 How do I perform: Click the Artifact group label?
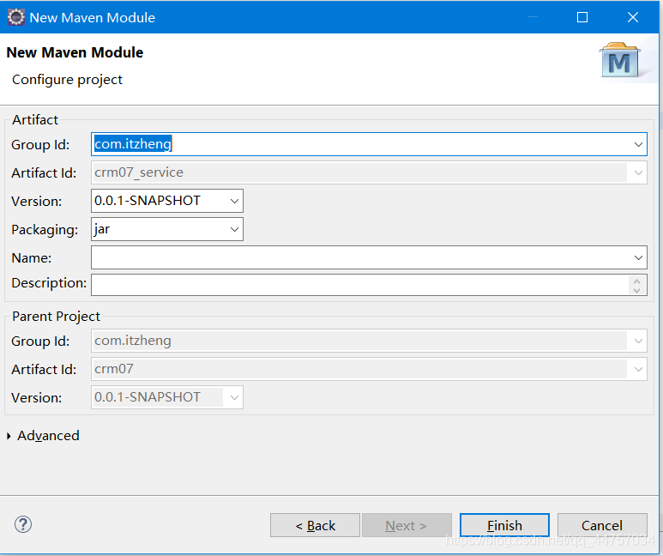click(x=35, y=120)
